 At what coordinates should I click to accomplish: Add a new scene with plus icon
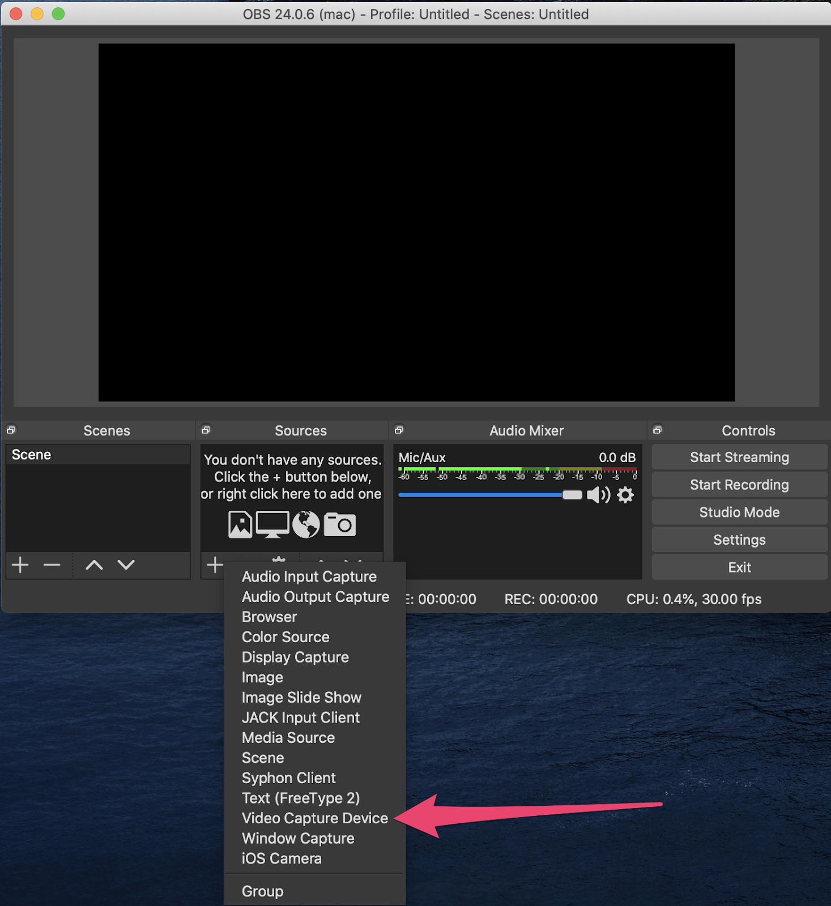[20, 565]
